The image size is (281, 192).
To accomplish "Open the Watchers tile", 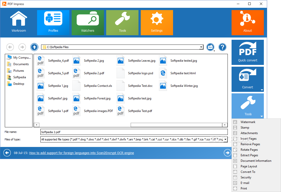I will [88, 23].
